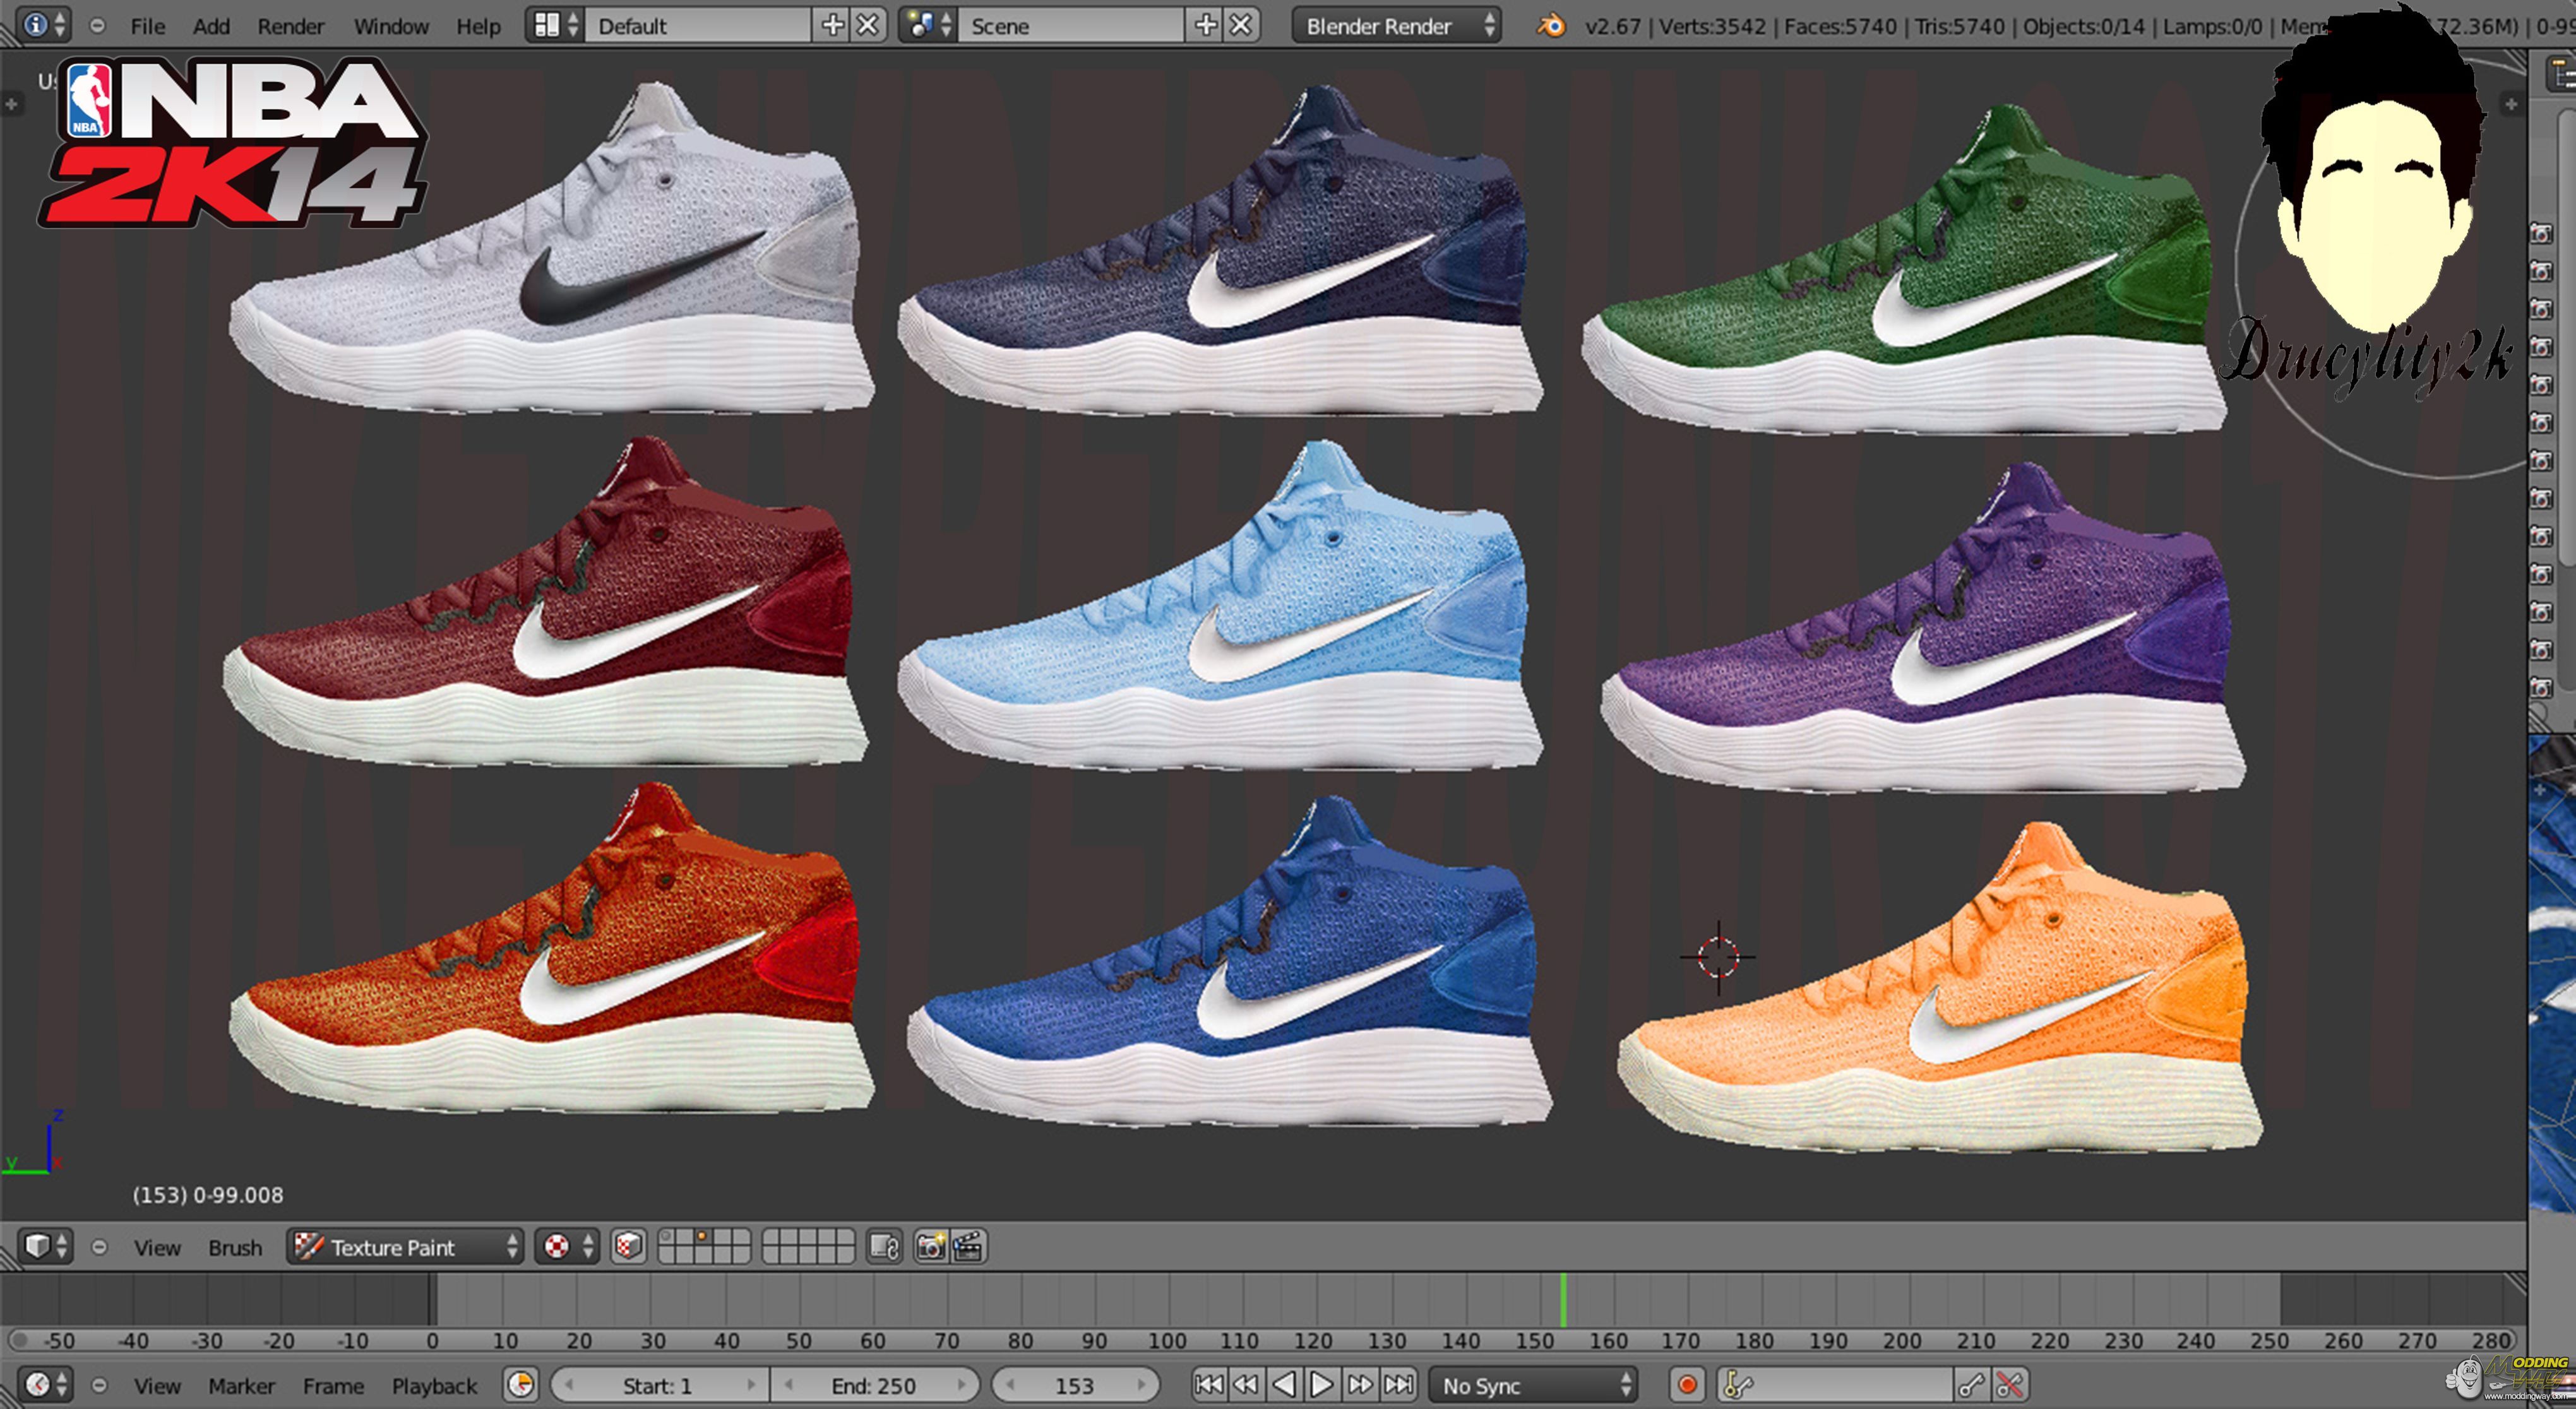Open the Blender Render engine dropdown
This screenshot has width=2576, height=1409.
(x=1396, y=26)
